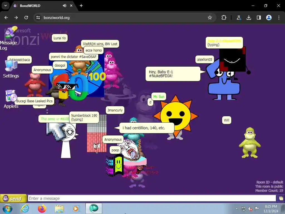
Task: Open the muted volume tray icon
Action: 250,209
